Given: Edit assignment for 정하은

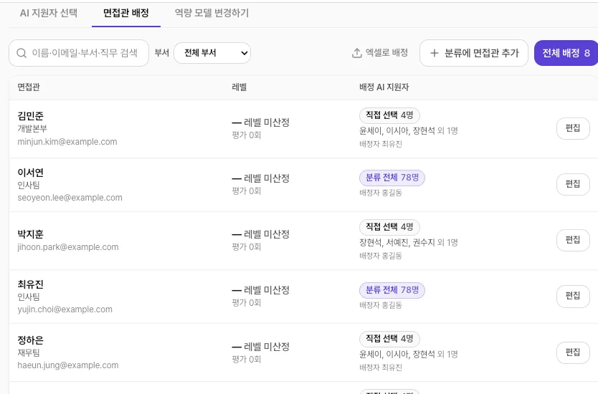Looking at the screenshot, I should [573, 352].
